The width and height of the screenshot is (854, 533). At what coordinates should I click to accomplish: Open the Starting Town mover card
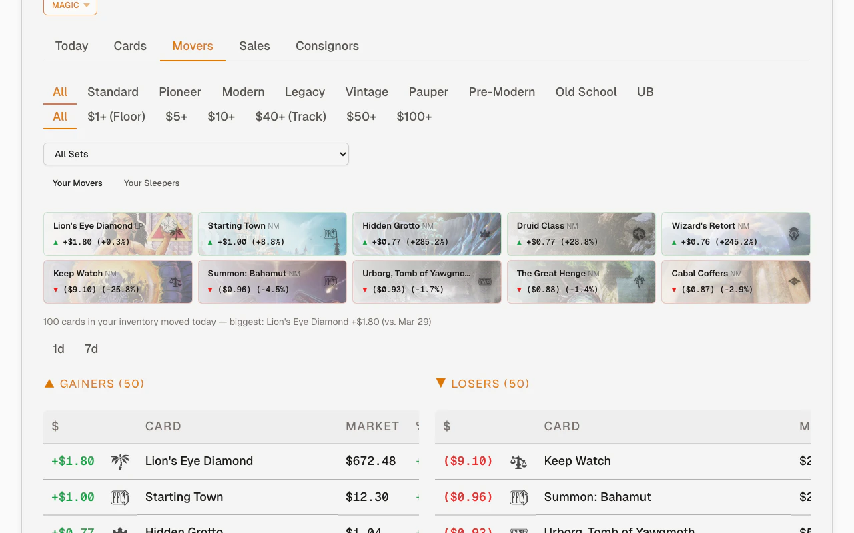point(272,234)
